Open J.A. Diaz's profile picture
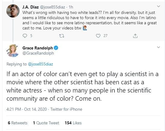This screenshot has width=165, height=131. [13, 11]
